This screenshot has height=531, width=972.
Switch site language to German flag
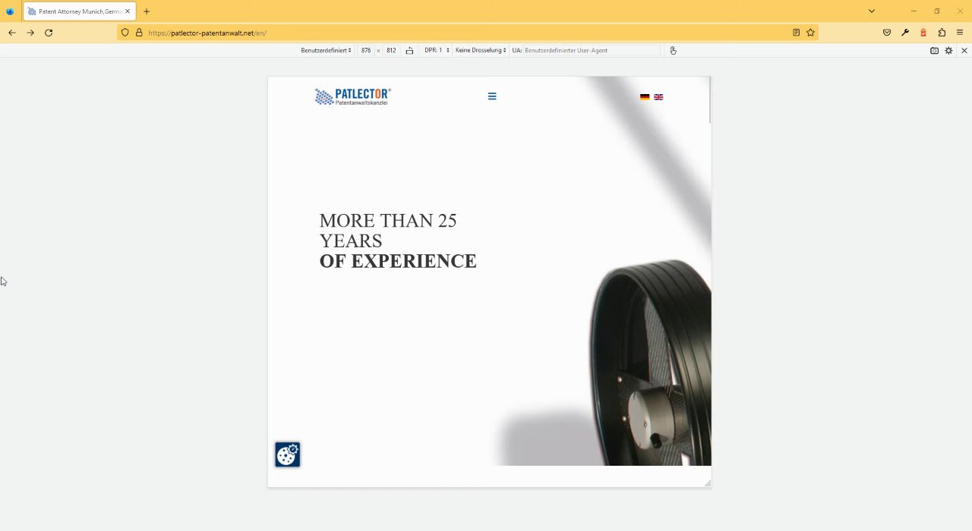[645, 97]
